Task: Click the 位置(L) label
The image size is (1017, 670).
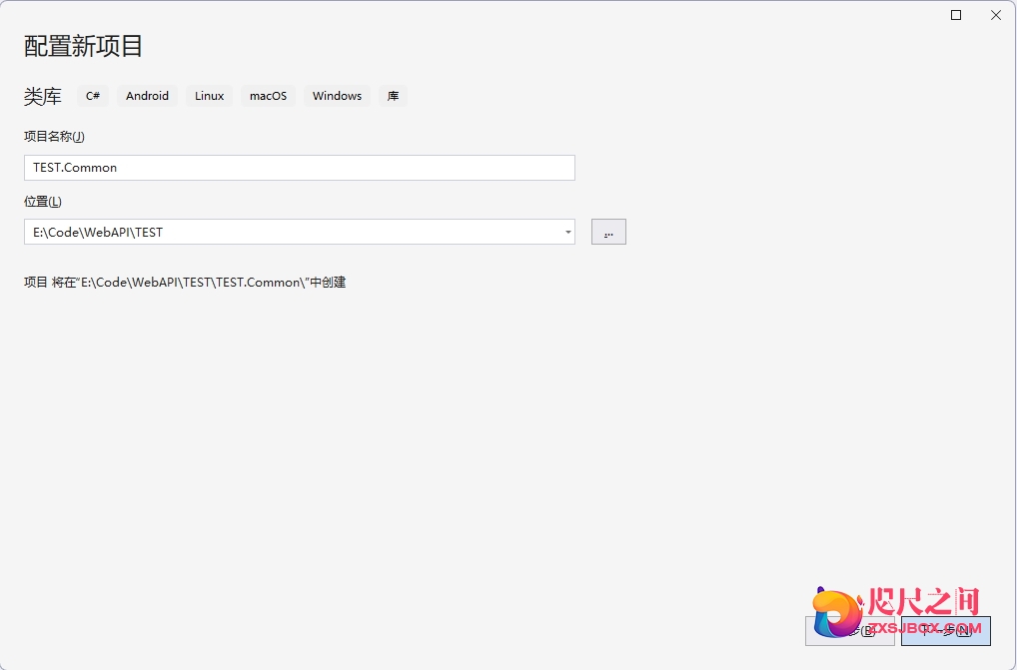Action: (43, 202)
